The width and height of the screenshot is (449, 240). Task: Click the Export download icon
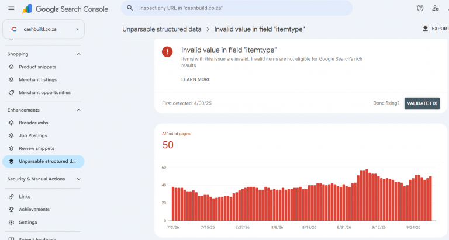point(426,28)
